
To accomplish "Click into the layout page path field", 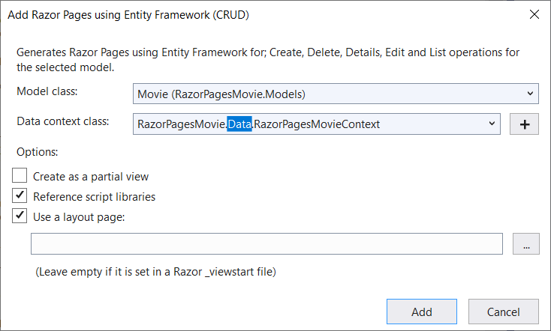I will pyautogui.click(x=266, y=244).
